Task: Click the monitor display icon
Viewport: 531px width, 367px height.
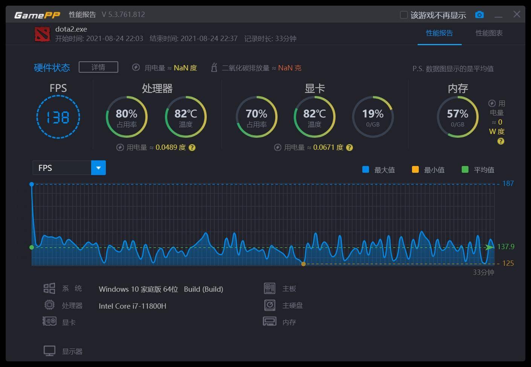Action: (x=49, y=351)
